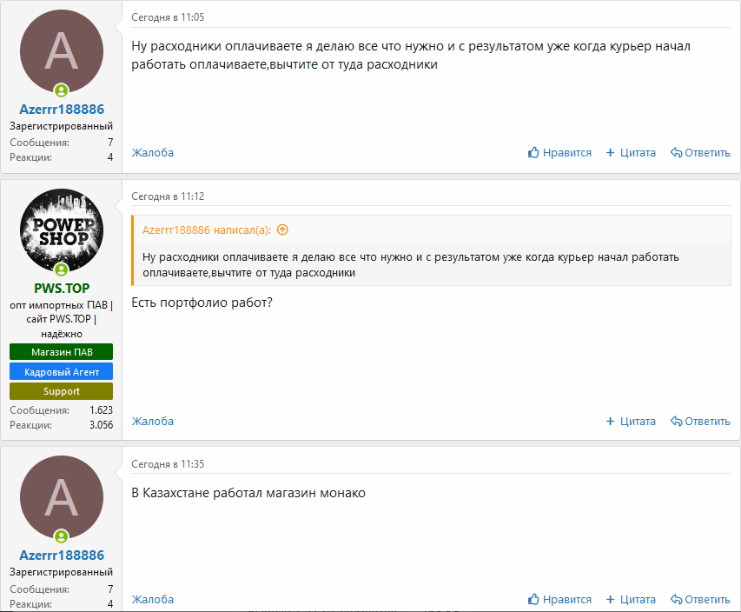741x612 pixels.
Task: Click the Reply arrow icon on the 11:05 post
Action: pos(676,153)
